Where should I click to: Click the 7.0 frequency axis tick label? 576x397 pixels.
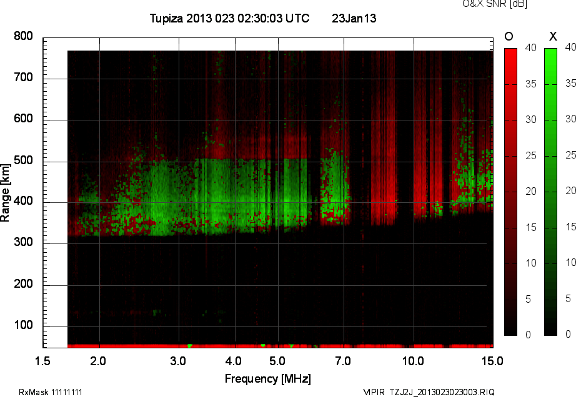[343, 361]
